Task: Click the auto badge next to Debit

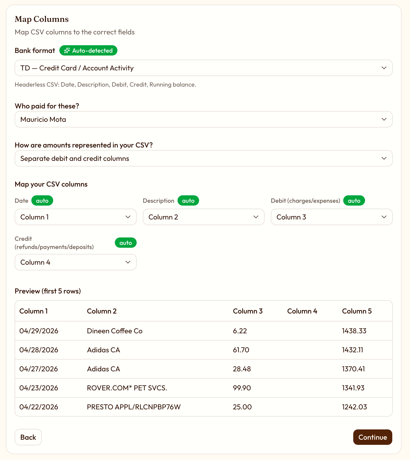Action: (354, 201)
